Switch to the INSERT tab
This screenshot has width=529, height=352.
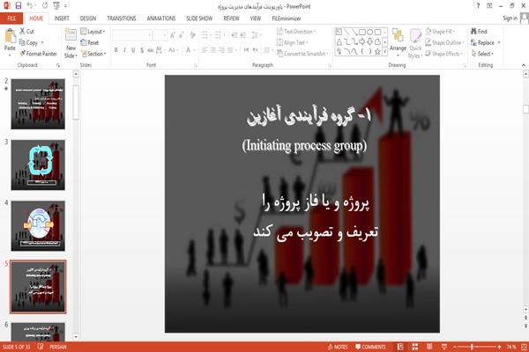point(62,18)
